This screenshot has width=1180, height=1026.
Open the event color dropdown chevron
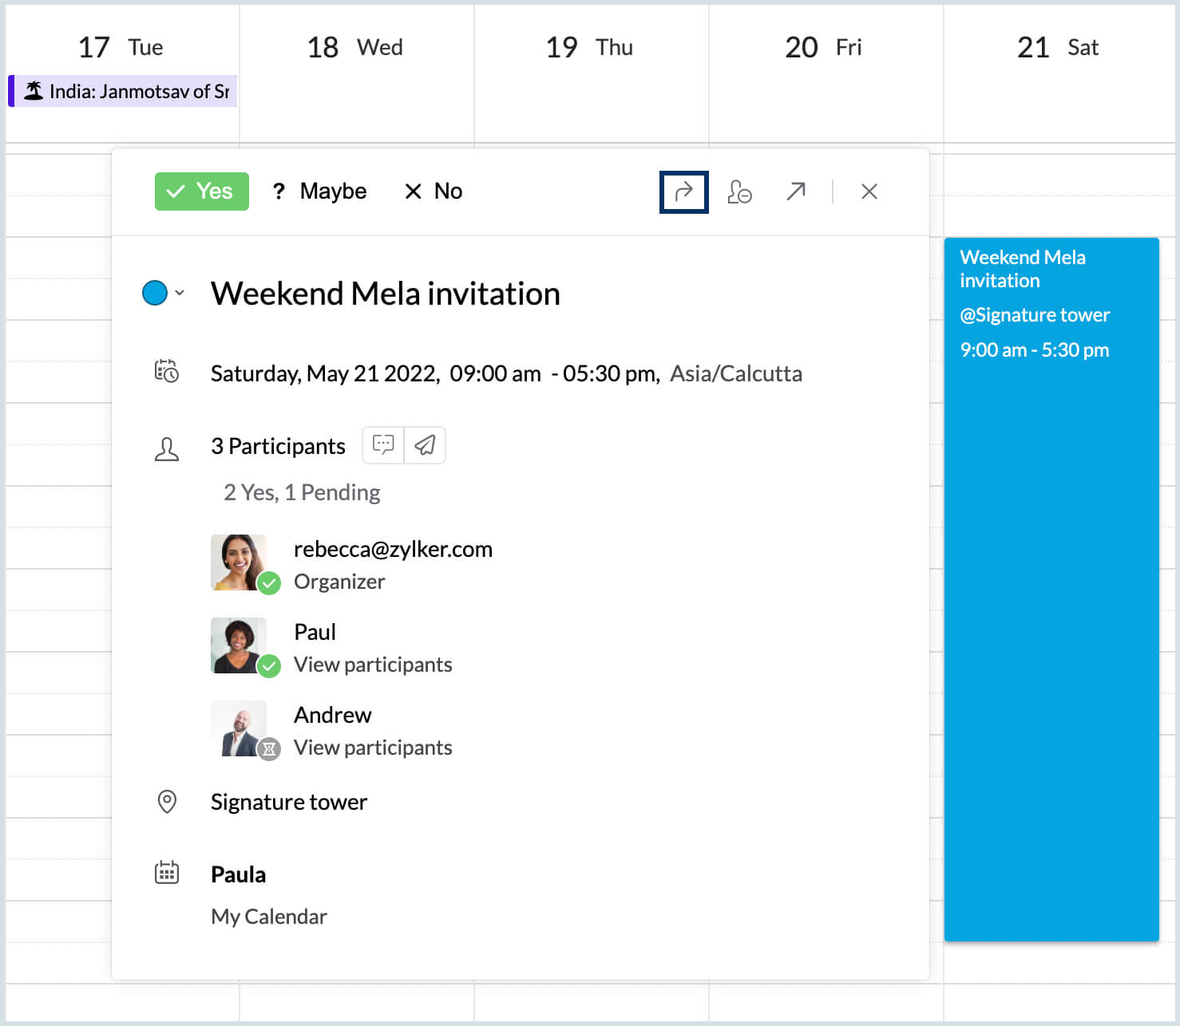(179, 293)
